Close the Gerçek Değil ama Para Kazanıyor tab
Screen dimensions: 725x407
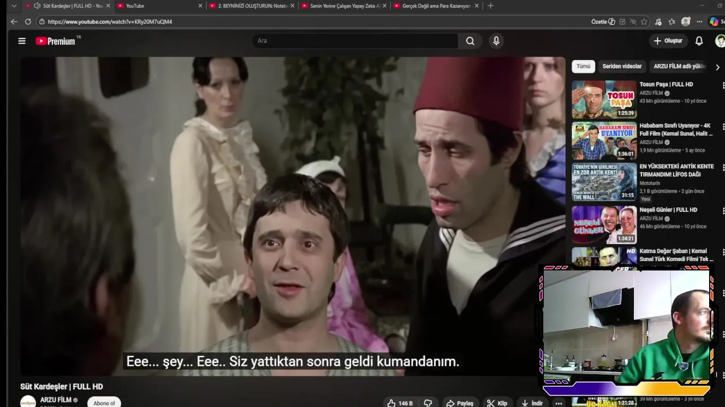[x=477, y=6]
